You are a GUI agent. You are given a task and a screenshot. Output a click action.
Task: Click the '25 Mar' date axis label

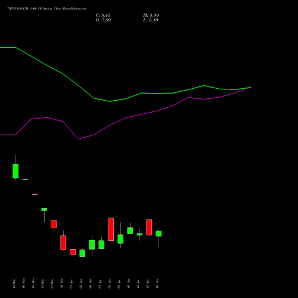[x=42, y=284]
